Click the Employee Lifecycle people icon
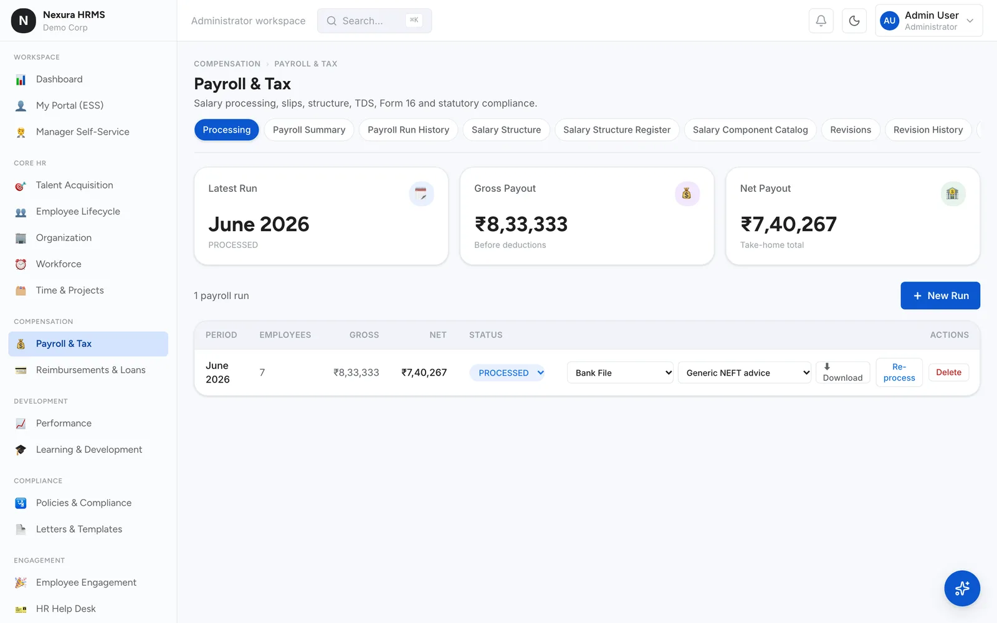Image resolution: width=997 pixels, height=623 pixels. 21,212
